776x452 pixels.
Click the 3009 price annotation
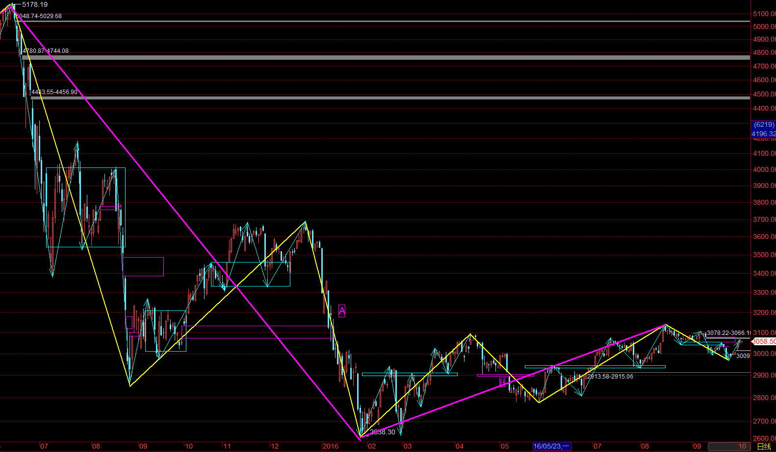[x=743, y=356]
